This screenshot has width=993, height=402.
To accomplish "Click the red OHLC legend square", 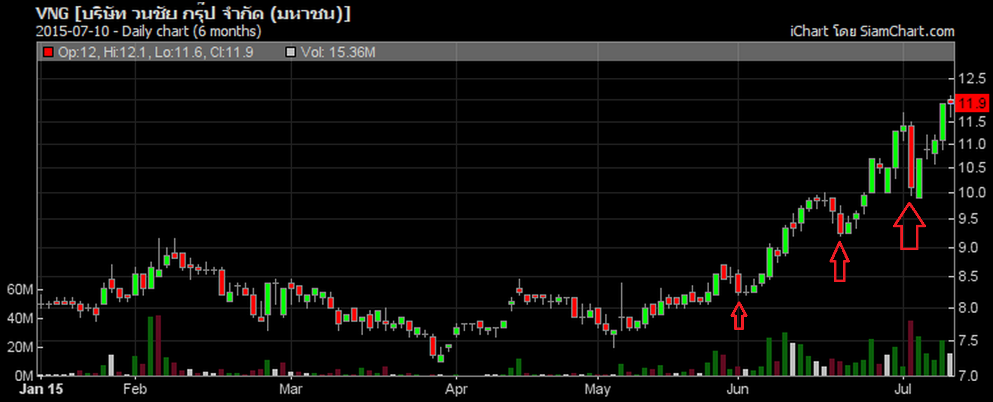I will (x=48, y=52).
